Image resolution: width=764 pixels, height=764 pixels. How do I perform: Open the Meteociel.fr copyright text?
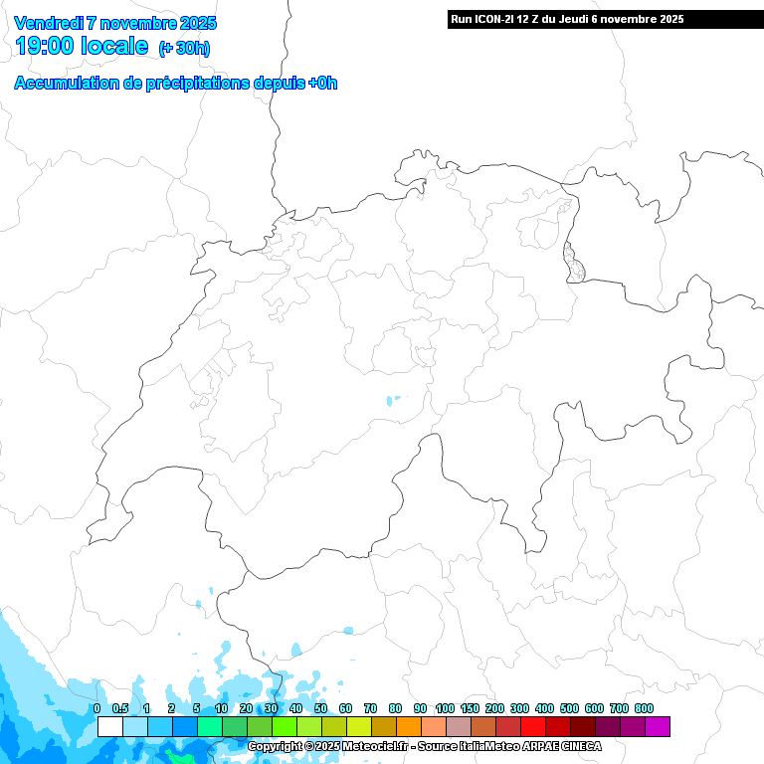pos(328,746)
